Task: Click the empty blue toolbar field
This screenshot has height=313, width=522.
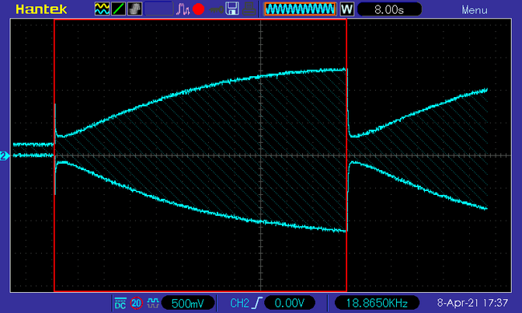Action: [x=158, y=9]
